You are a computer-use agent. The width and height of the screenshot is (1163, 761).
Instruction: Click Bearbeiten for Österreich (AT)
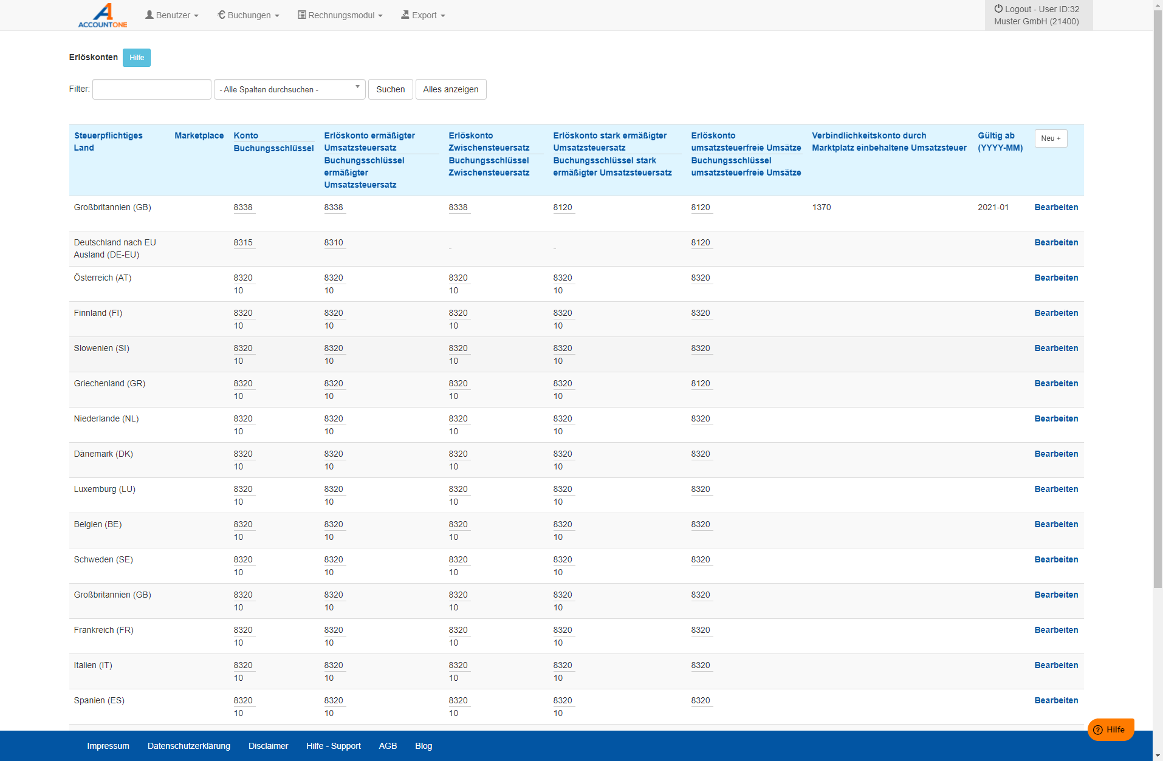(x=1056, y=278)
